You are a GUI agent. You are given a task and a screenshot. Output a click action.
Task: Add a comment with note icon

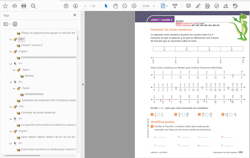[189, 6]
